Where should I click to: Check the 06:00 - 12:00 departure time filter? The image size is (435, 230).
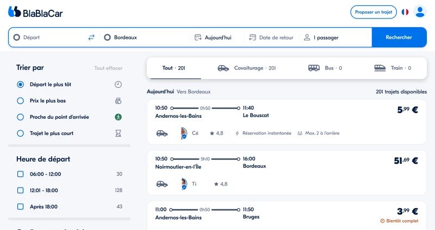20,174
